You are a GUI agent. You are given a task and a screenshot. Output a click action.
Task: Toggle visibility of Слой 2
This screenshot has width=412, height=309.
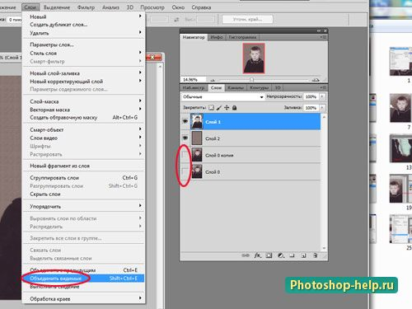pos(185,138)
